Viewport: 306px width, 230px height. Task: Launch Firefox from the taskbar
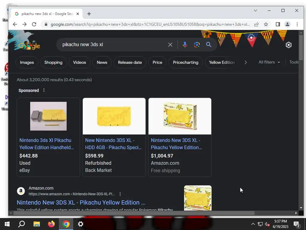coord(51,224)
